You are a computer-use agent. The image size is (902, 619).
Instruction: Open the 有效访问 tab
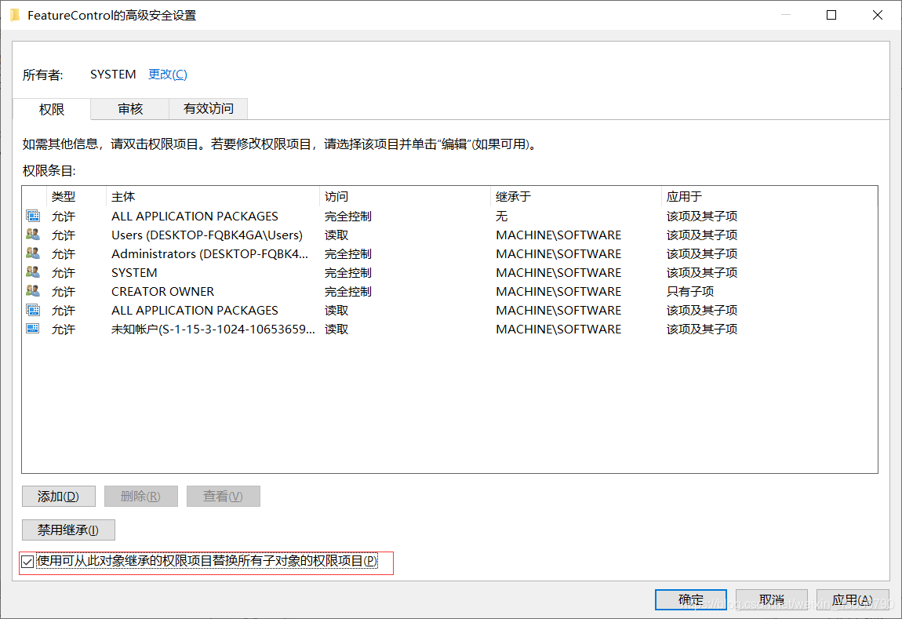pyautogui.click(x=208, y=109)
